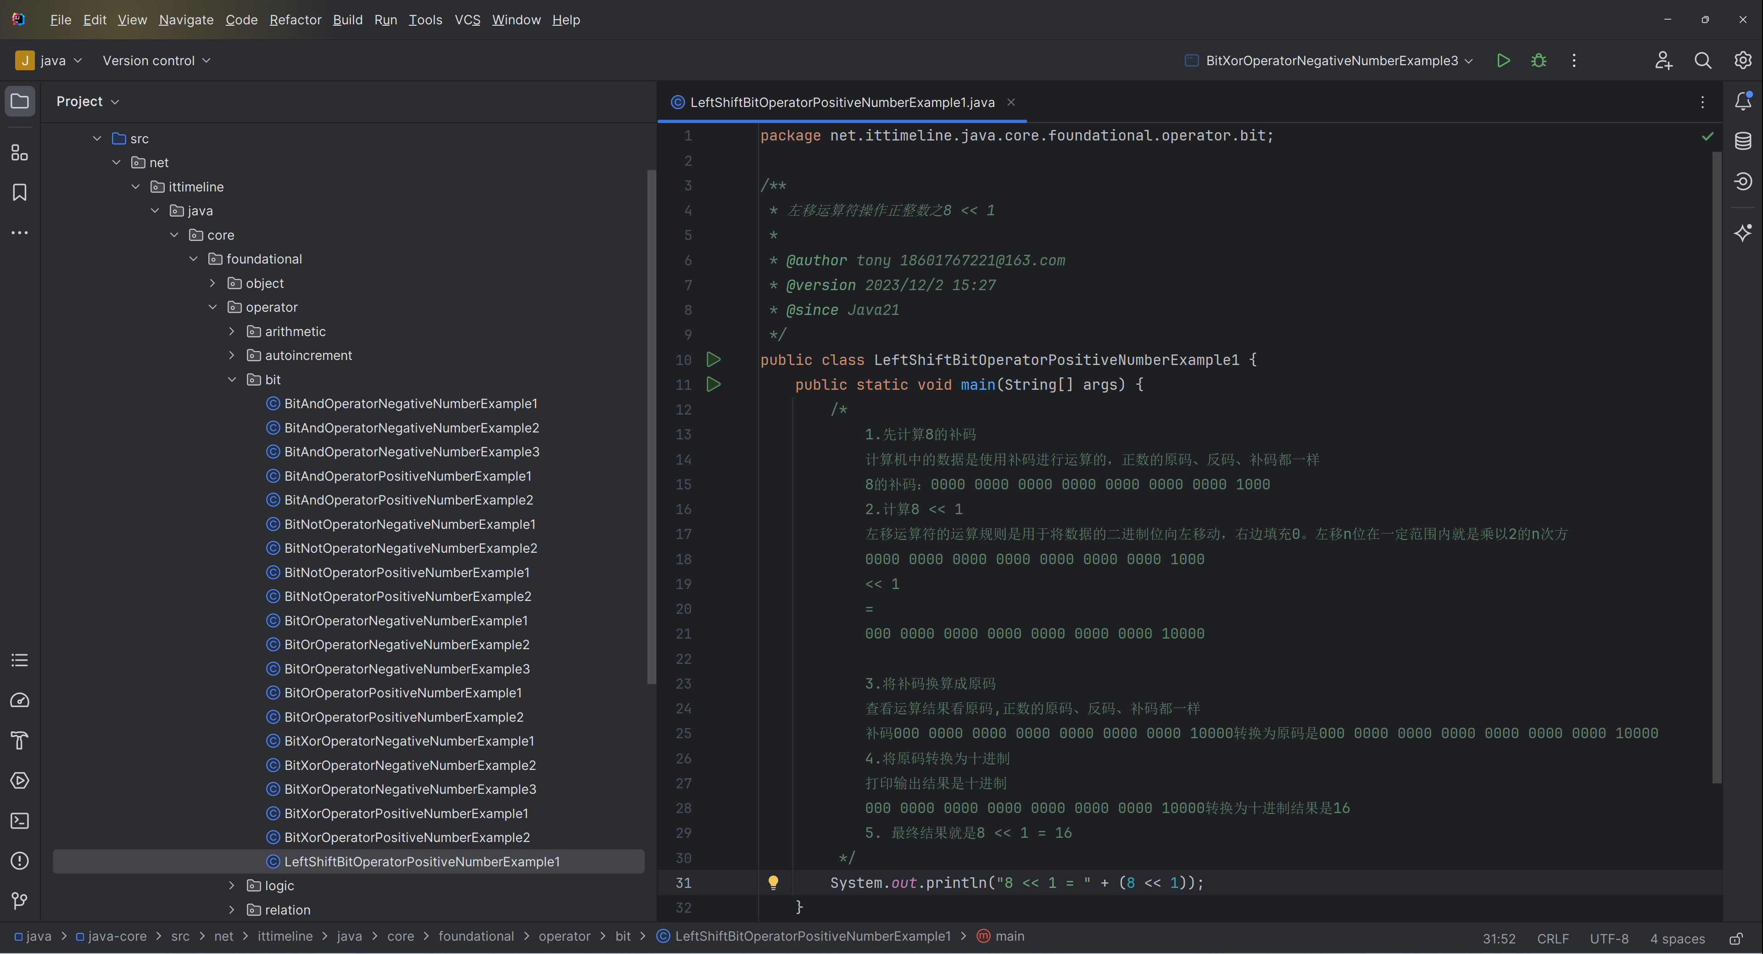This screenshot has width=1763, height=954.
Task: Open BitAndOperatorNegativeNumberExample1 in project tree
Action: coord(411,404)
